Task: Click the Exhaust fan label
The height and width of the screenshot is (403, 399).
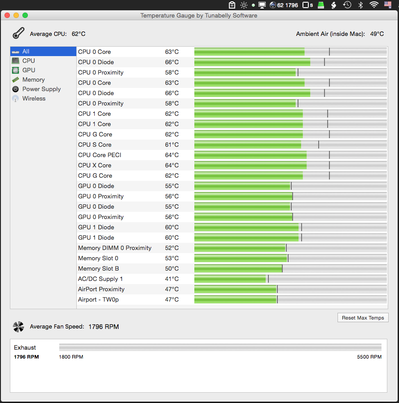Action: tap(25, 347)
